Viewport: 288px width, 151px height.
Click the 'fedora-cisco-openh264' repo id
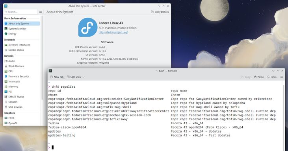coord(67,127)
